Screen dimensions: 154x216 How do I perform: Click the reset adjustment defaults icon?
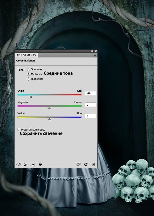86,164
